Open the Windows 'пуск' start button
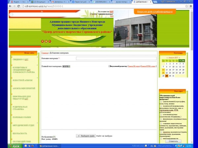198x148 pixels. point(15,146)
